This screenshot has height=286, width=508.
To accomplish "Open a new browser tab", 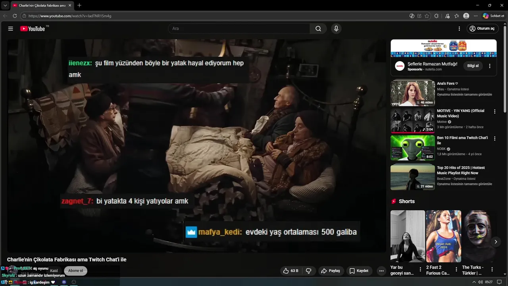I will point(79,5).
